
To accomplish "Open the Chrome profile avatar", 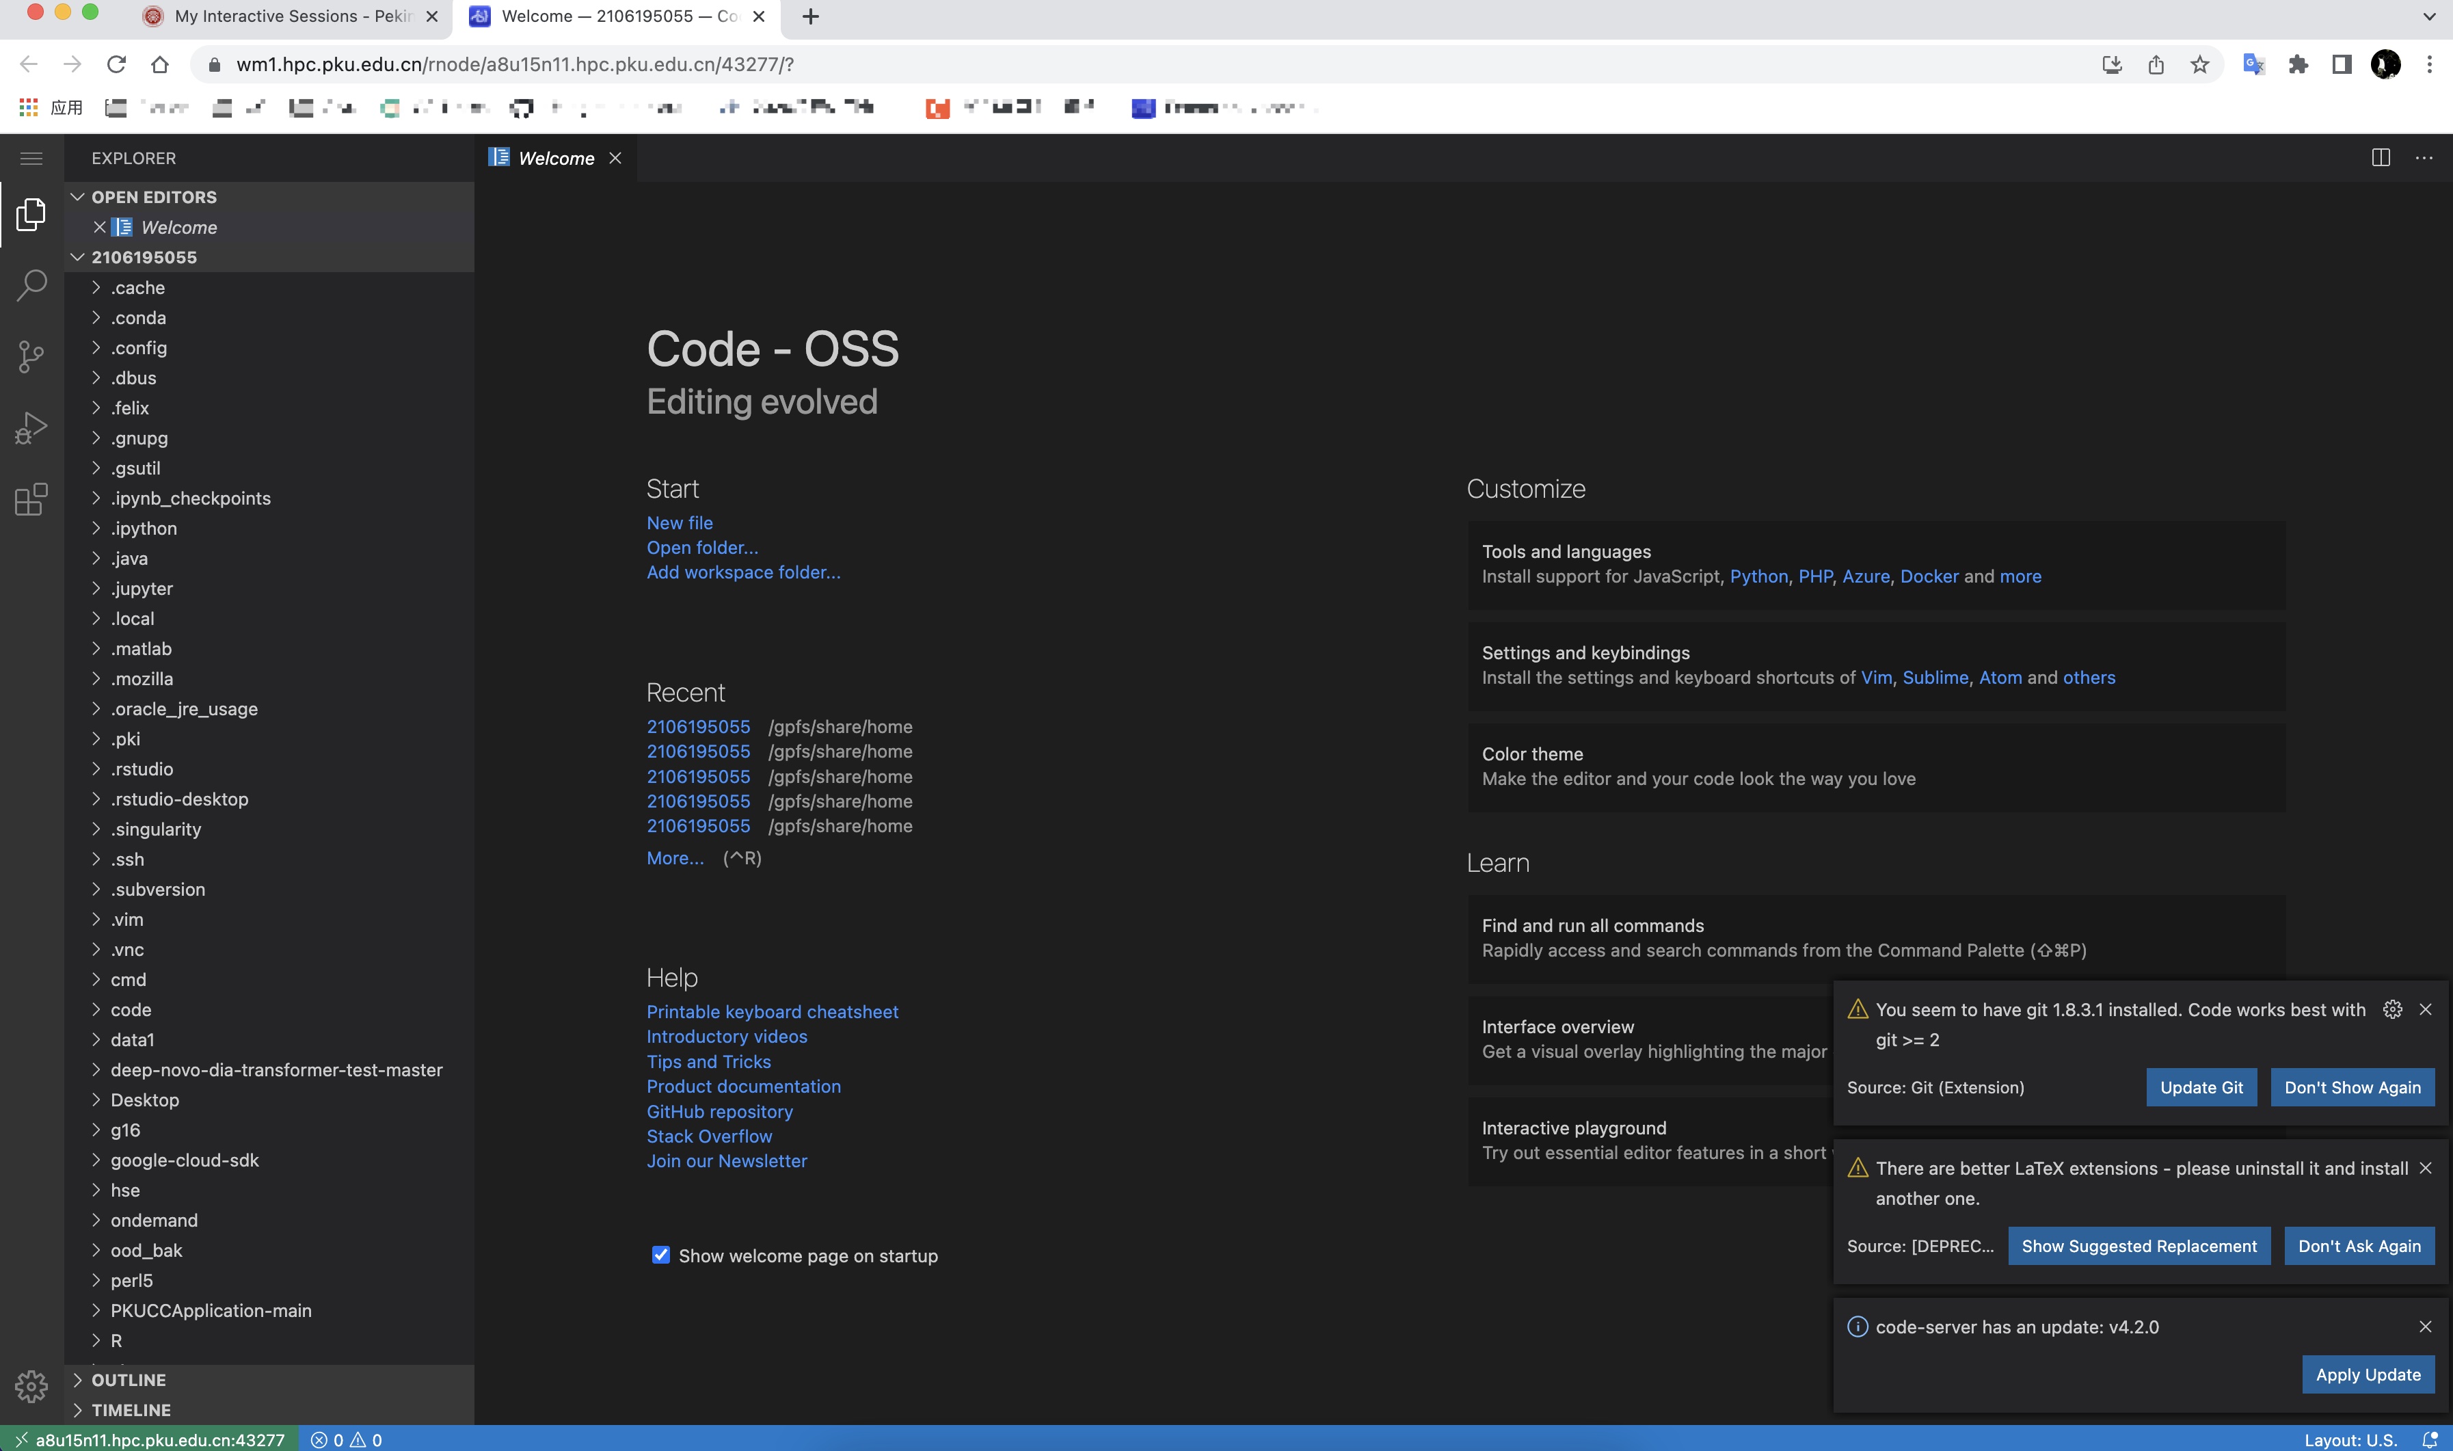I will [2385, 64].
